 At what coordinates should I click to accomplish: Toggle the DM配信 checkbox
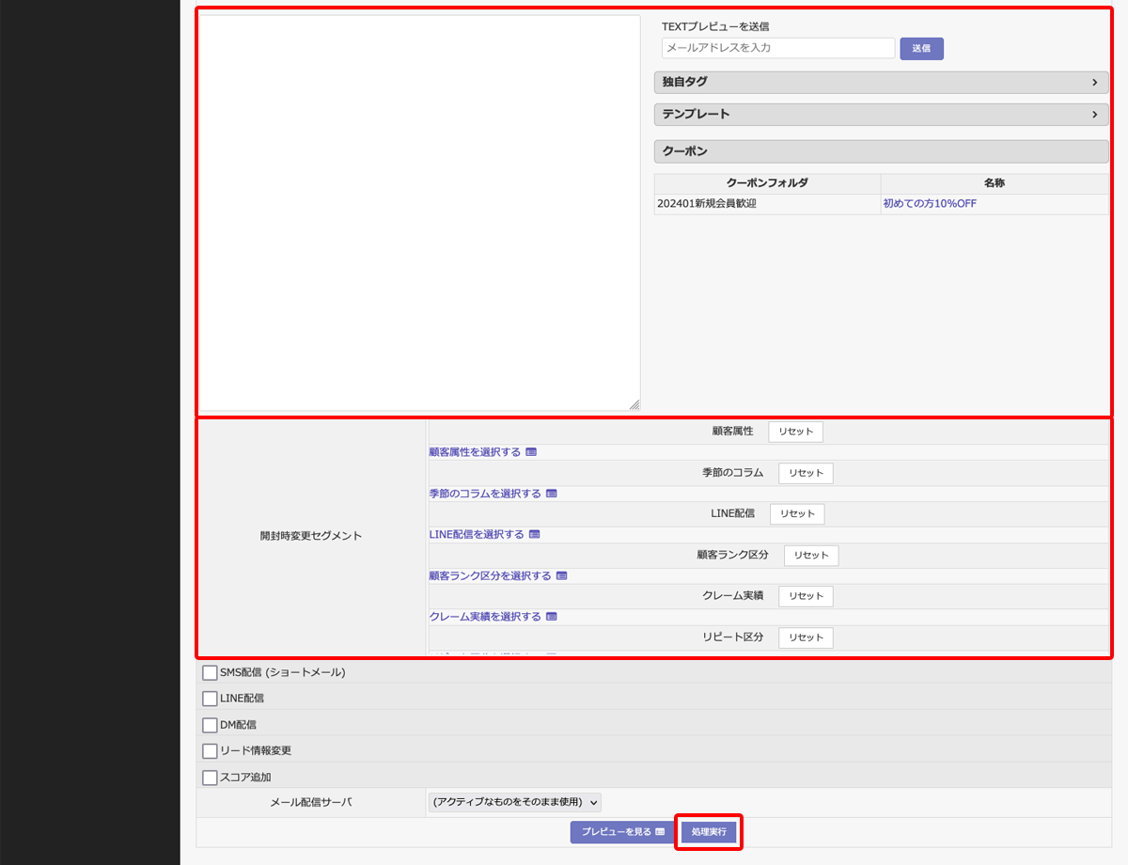coord(210,725)
